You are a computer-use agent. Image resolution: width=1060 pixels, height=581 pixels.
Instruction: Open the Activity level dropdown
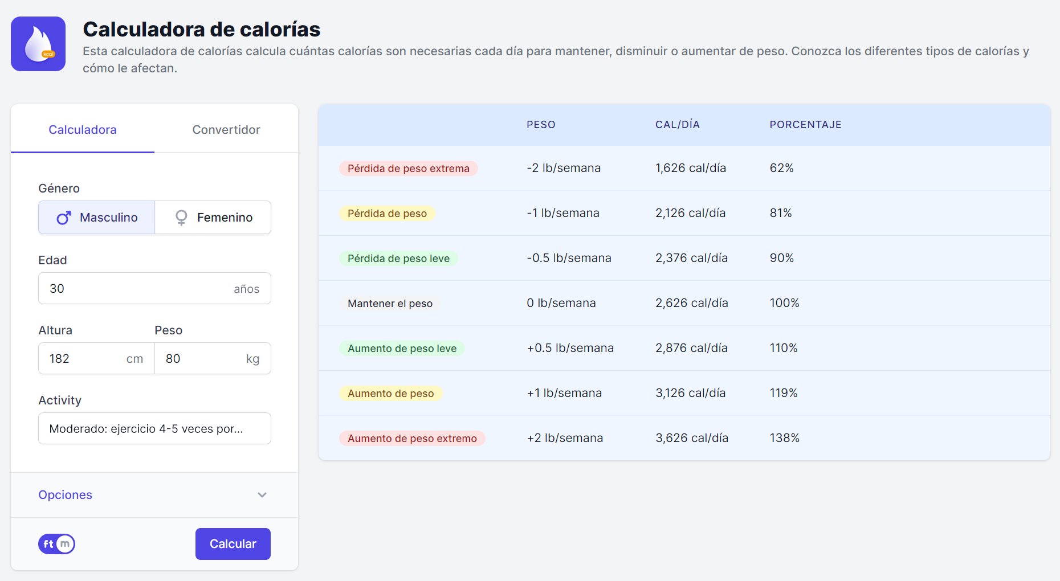point(154,428)
